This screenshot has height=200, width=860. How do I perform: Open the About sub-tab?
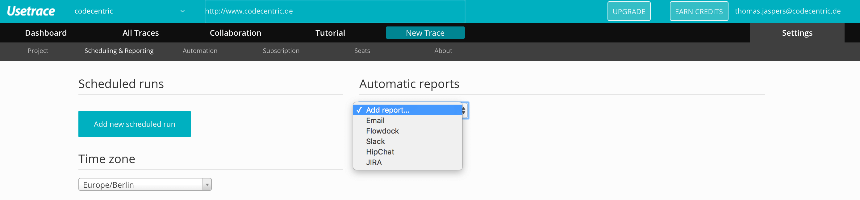click(x=443, y=50)
